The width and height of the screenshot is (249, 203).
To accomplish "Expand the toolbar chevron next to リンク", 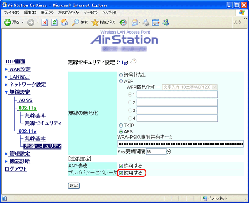I will coord(245,19).
